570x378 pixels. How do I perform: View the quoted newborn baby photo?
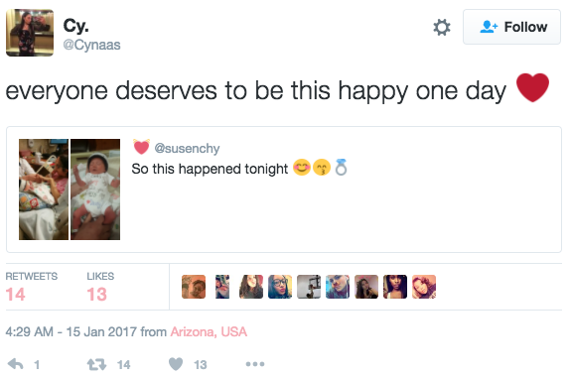tap(95, 189)
